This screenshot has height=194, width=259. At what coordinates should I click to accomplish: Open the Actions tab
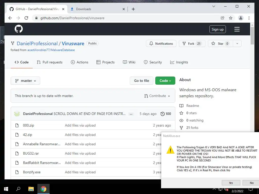80,62
